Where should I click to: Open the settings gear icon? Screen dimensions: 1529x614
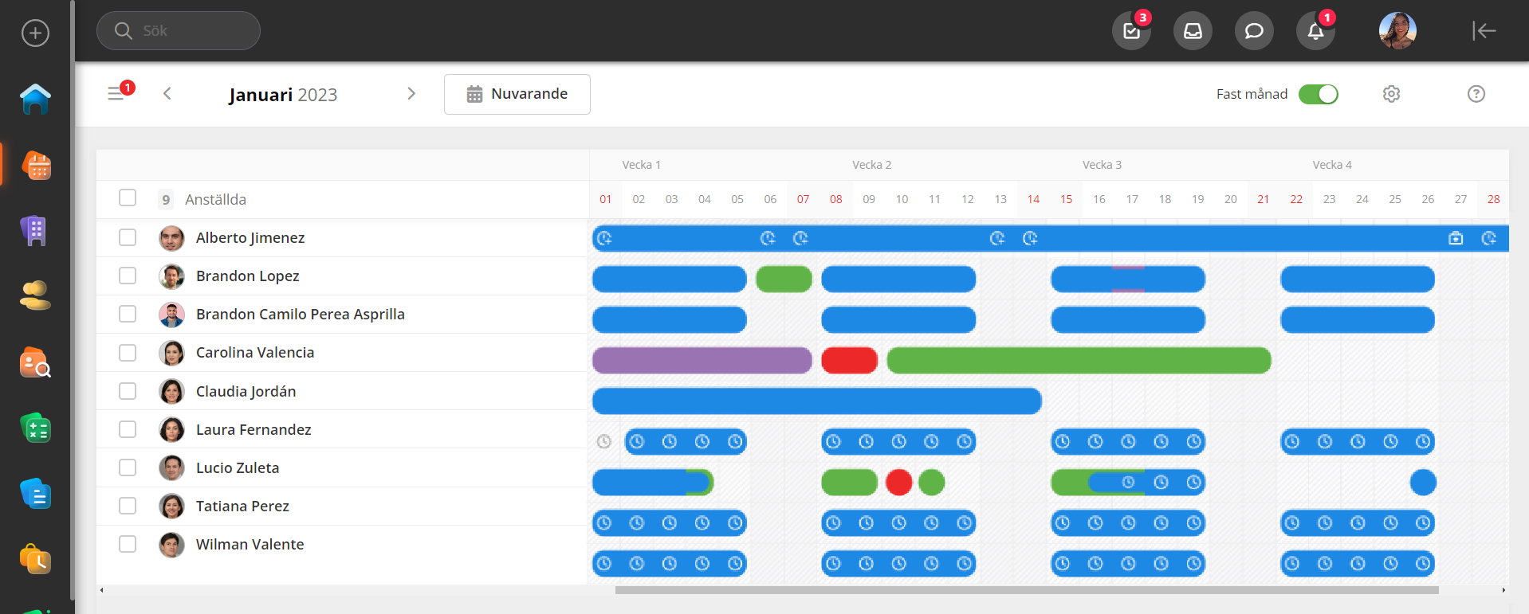(x=1391, y=94)
